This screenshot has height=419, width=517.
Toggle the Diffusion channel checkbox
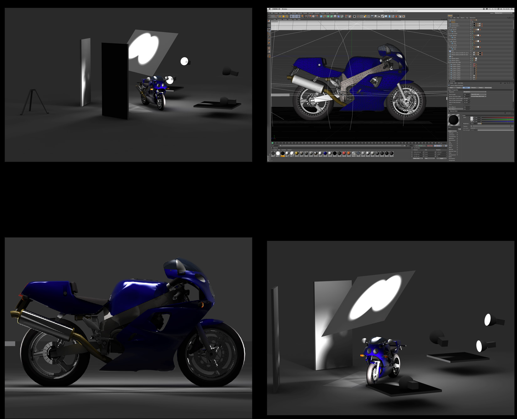click(457, 133)
